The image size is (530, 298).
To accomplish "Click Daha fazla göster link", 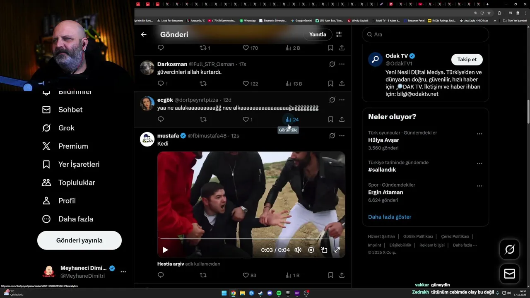I will click(x=390, y=217).
